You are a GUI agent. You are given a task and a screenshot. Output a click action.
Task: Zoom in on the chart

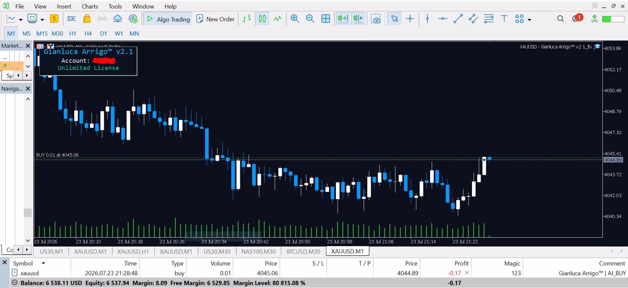pos(295,19)
